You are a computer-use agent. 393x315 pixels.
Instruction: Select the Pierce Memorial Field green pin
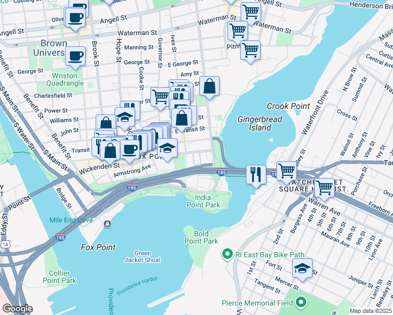tap(301, 302)
